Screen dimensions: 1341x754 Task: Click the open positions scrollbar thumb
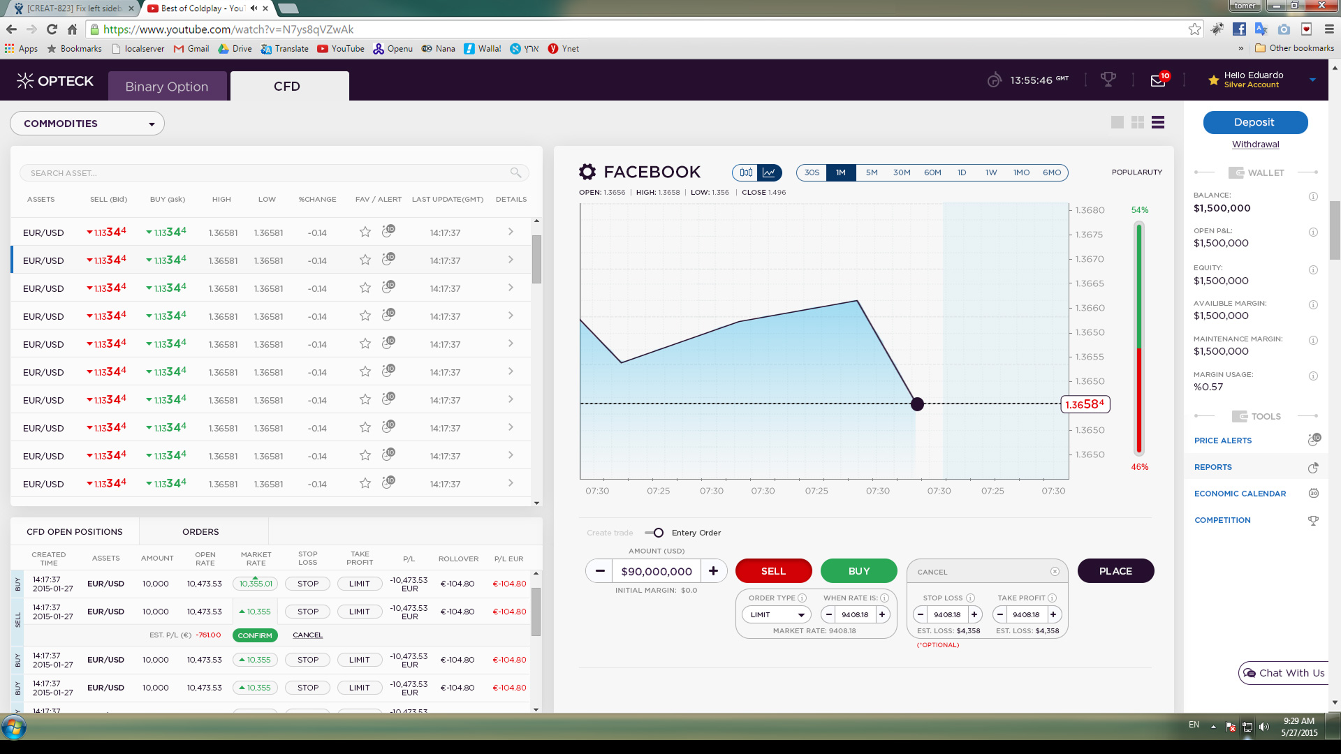pyautogui.click(x=536, y=612)
